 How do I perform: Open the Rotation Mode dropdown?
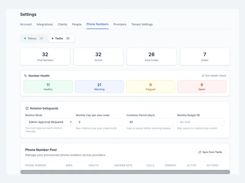click(x=49, y=122)
